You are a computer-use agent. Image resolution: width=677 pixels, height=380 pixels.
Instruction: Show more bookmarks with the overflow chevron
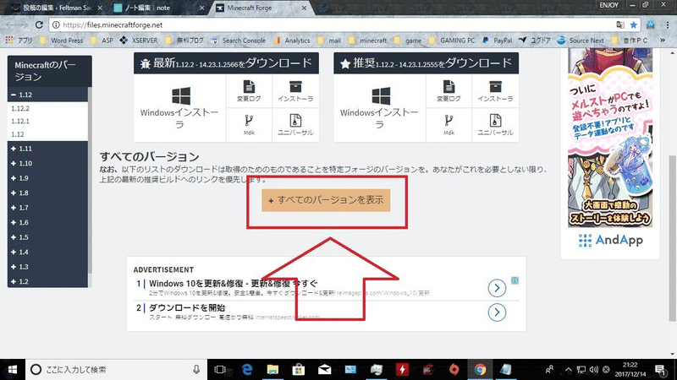(663, 40)
